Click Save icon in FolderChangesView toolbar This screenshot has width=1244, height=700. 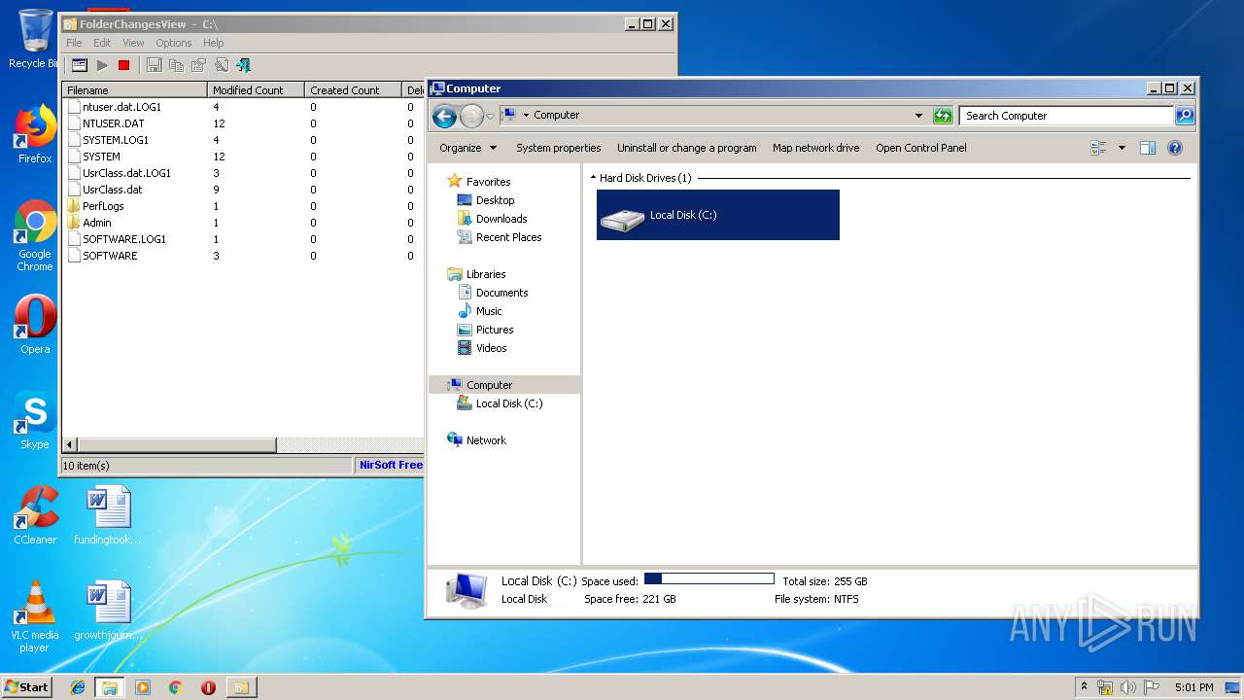[x=154, y=65]
